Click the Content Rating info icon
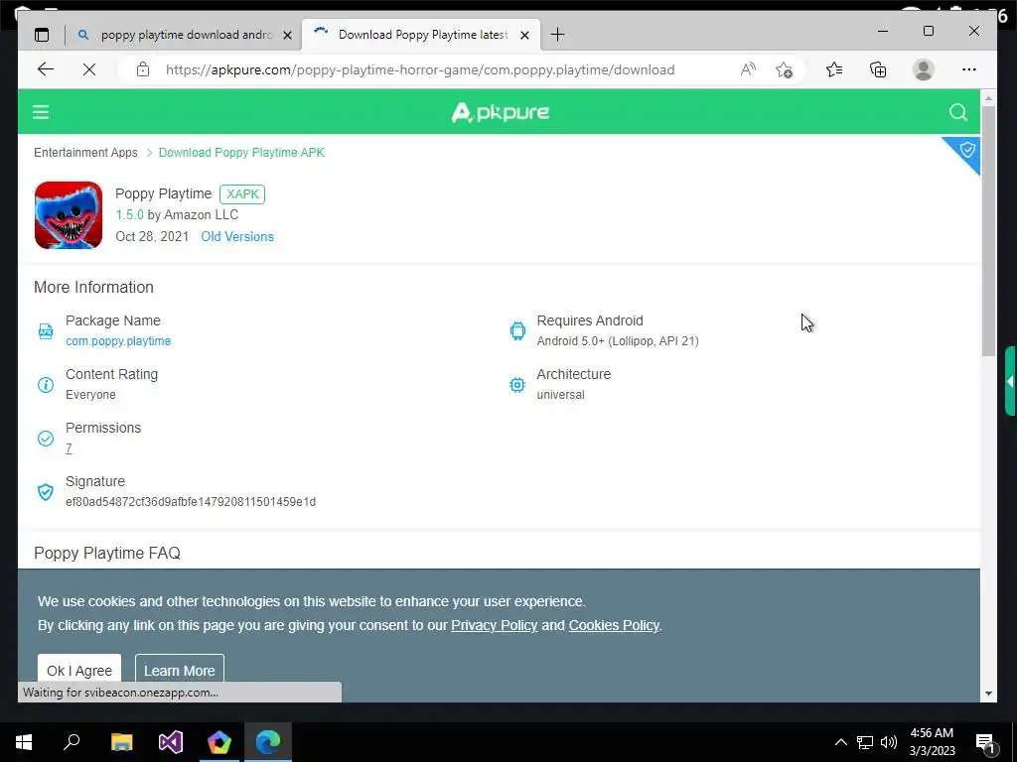 pos(46,385)
